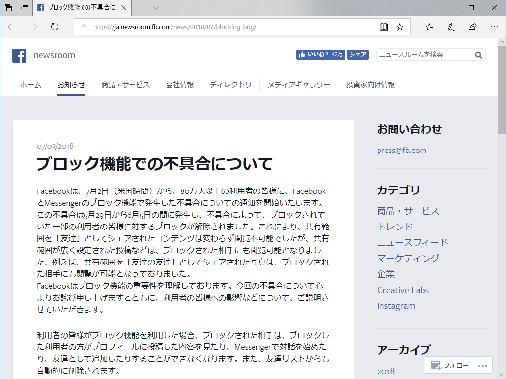
Task: Switch to reading view with the book icon
Action: [x=384, y=27]
